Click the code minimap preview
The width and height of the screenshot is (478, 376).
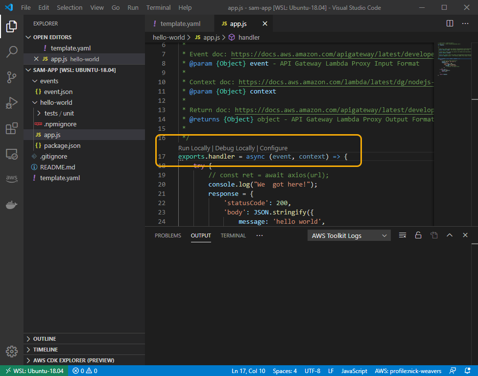(x=451, y=59)
